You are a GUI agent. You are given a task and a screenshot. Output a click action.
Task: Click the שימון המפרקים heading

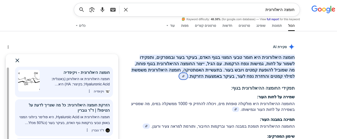tap(281, 136)
